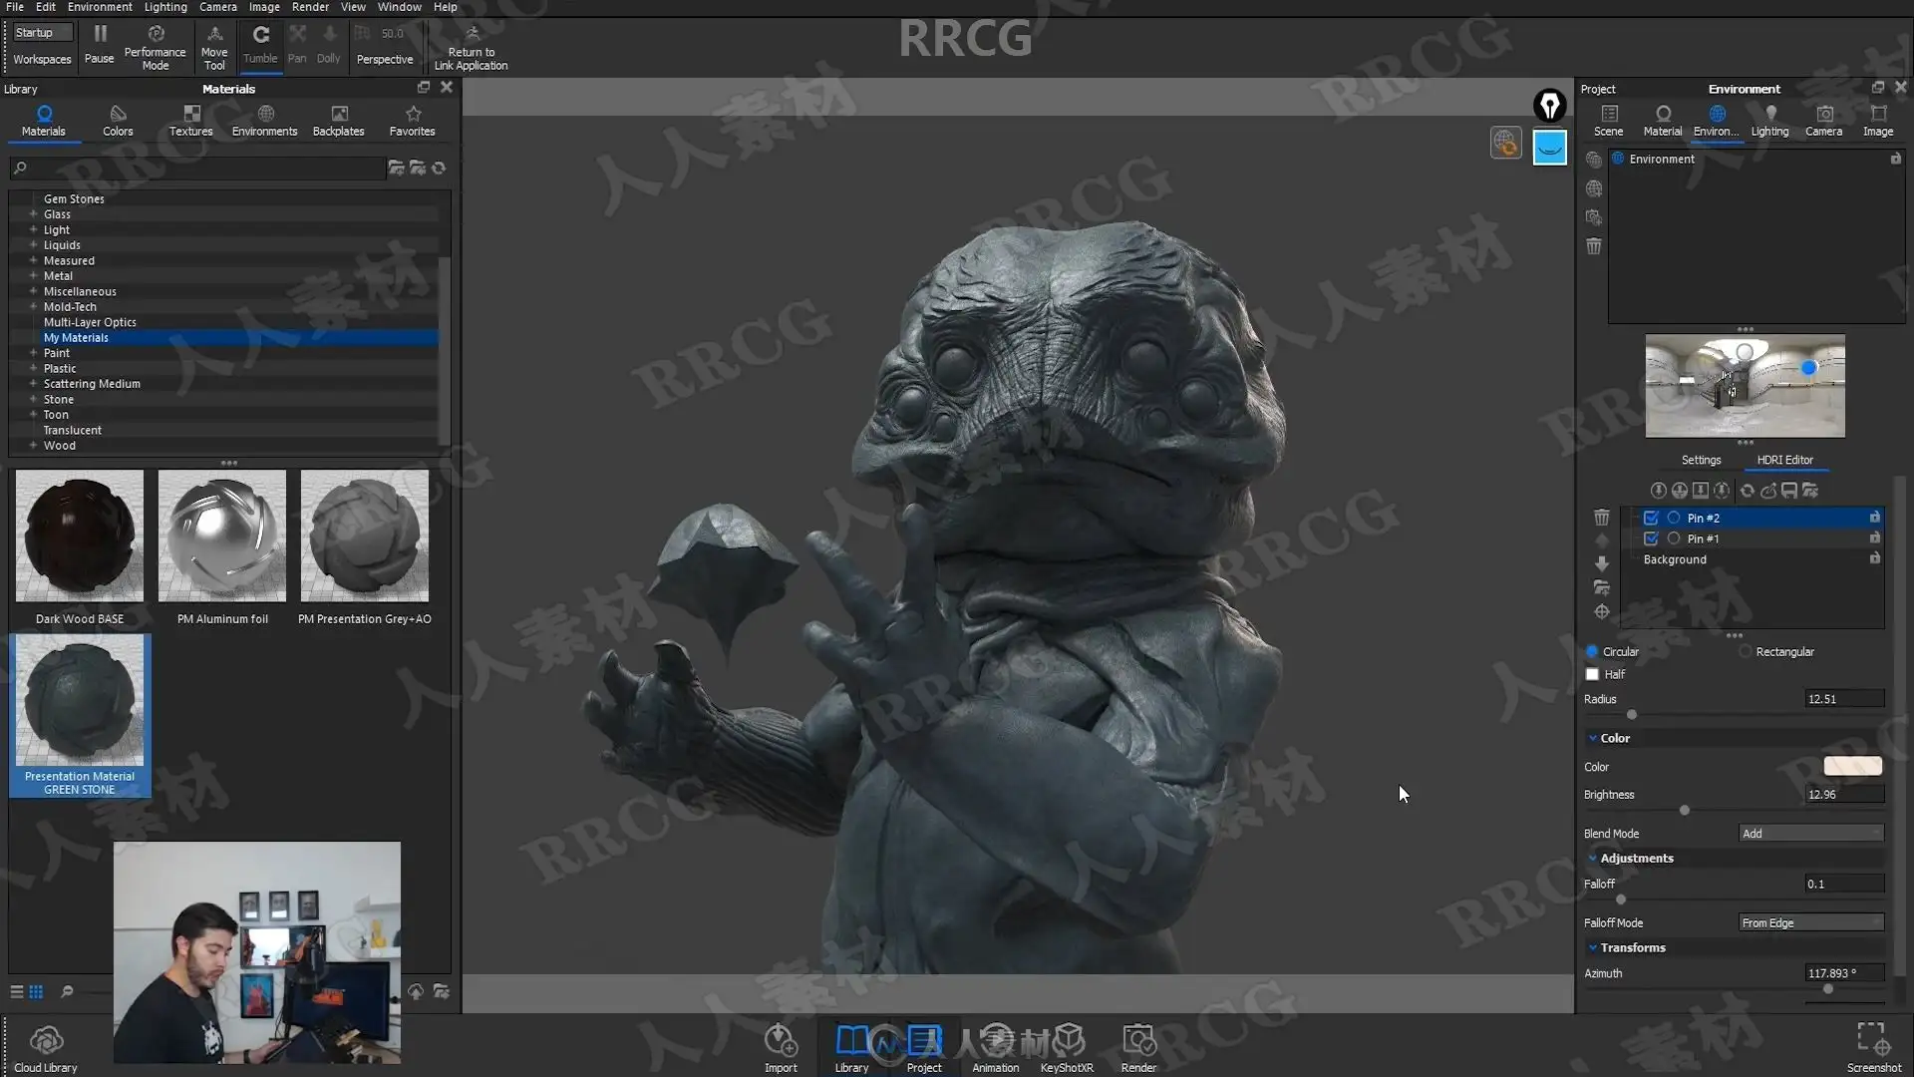Pause the real-time render
1914x1077 pixels.
[99, 44]
